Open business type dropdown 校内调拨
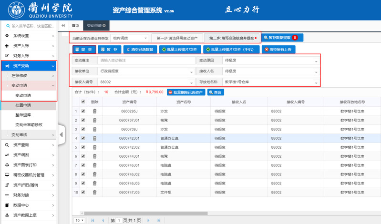 [x=130, y=38]
